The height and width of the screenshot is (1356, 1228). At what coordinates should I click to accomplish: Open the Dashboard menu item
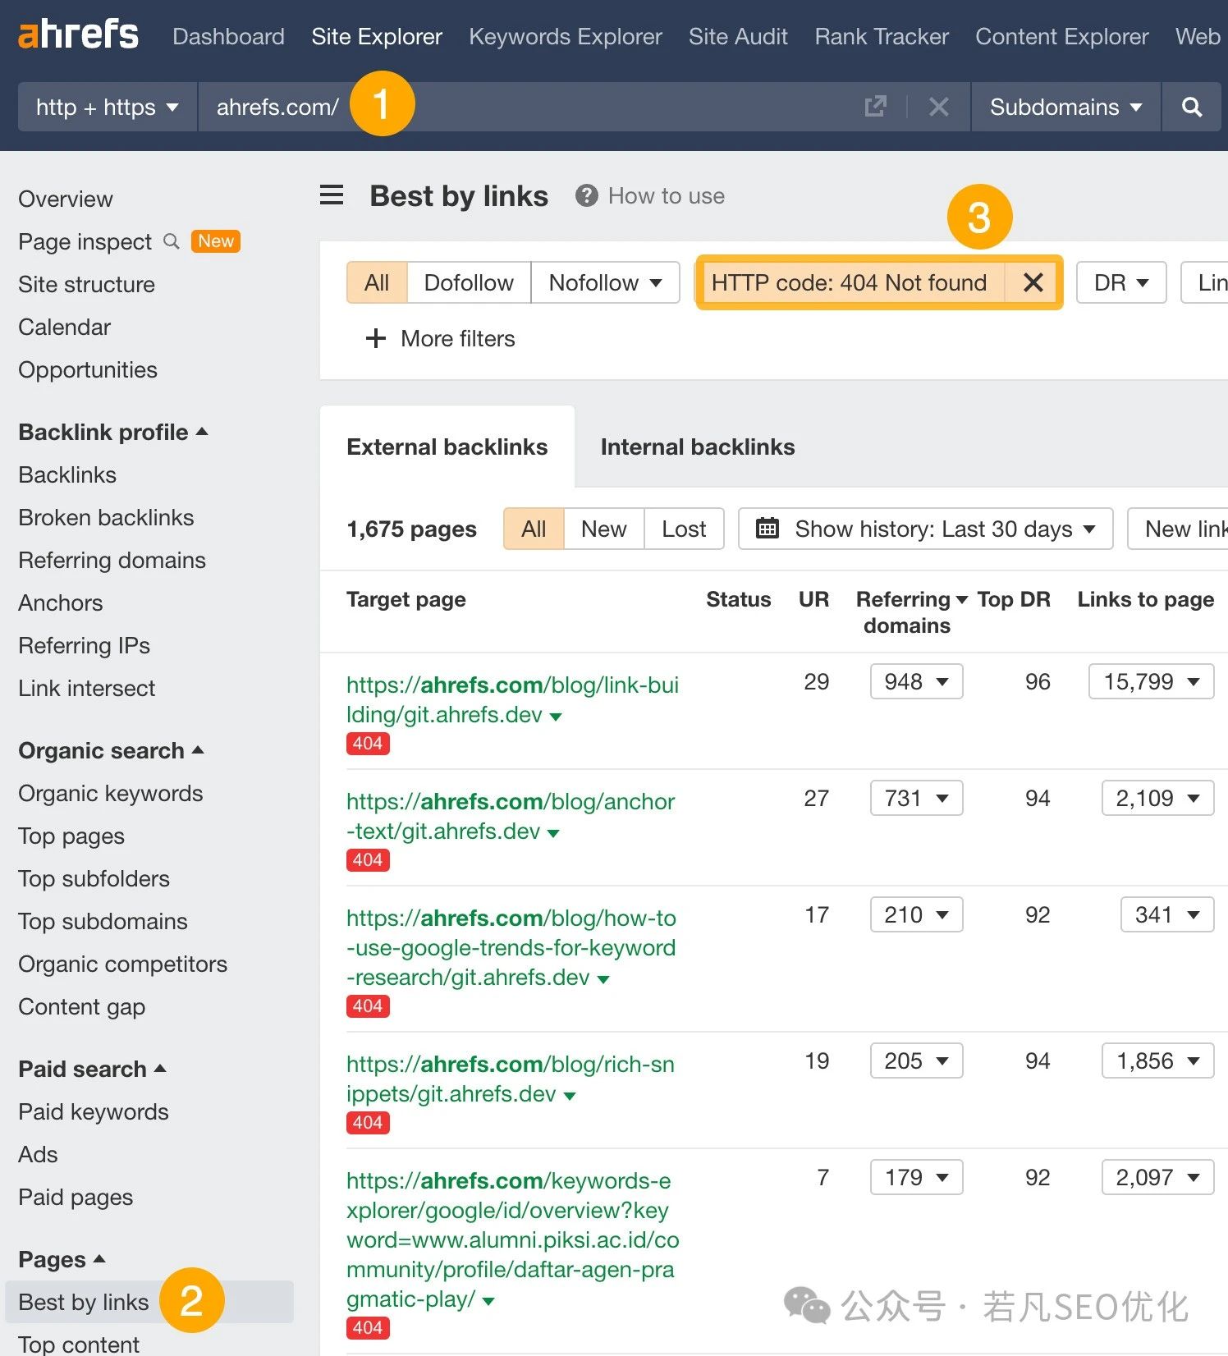click(228, 36)
